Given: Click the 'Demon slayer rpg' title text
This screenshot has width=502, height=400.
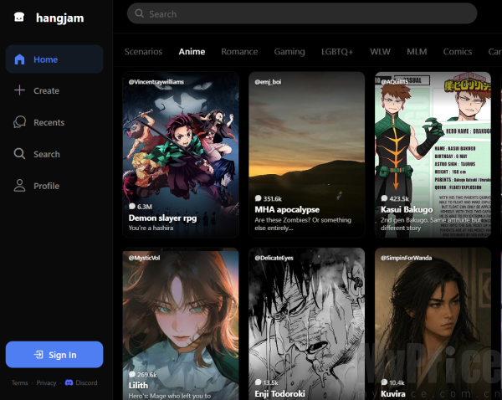Looking at the screenshot, I should [162, 218].
